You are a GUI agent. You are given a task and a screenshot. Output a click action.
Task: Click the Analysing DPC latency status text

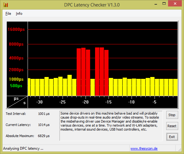point(23,148)
